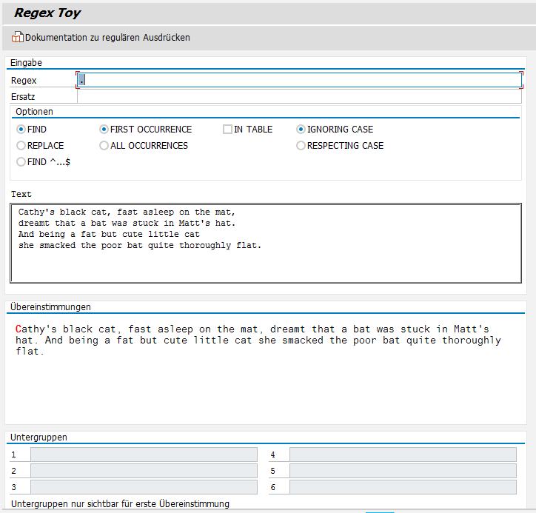Click the Regex Toy title
The height and width of the screenshot is (513, 536).
coord(47,13)
